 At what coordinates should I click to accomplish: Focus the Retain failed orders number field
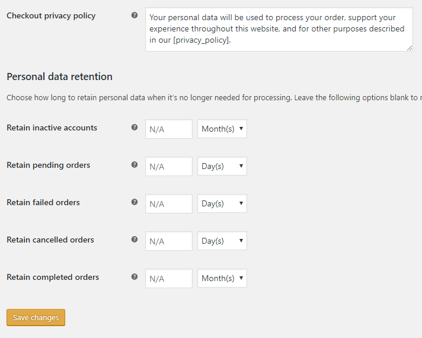169,203
